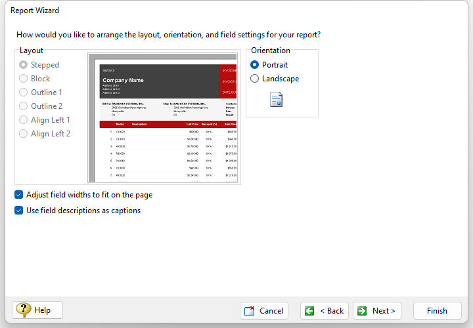The width and height of the screenshot is (473, 328).
Task: Toggle Adjust field widths to fit checkbox
Action: click(x=18, y=195)
